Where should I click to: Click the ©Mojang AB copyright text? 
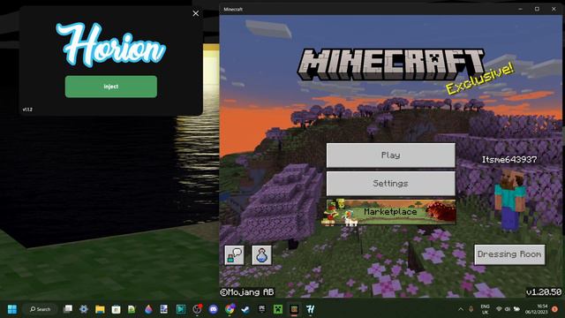click(x=247, y=292)
